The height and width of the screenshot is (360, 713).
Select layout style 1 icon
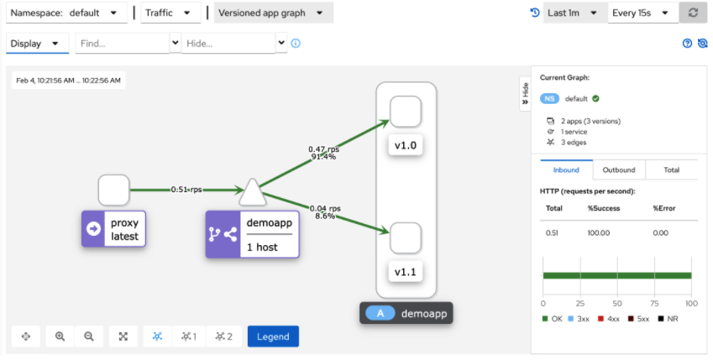pyautogui.click(x=189, y=337)
